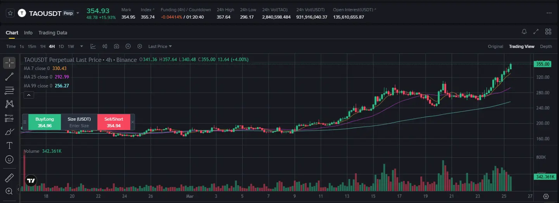Open the chart layout grid icon
This screenshot has height=203, width=559.
(548, 32)
